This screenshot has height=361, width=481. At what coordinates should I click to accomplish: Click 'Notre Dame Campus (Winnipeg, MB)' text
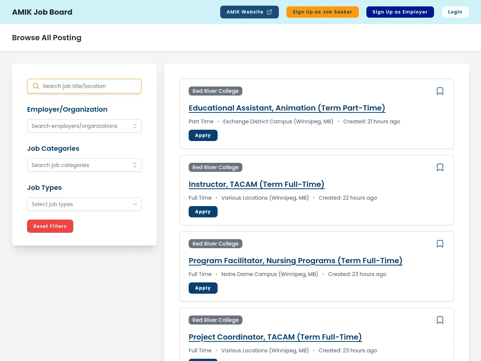(269, 274)
